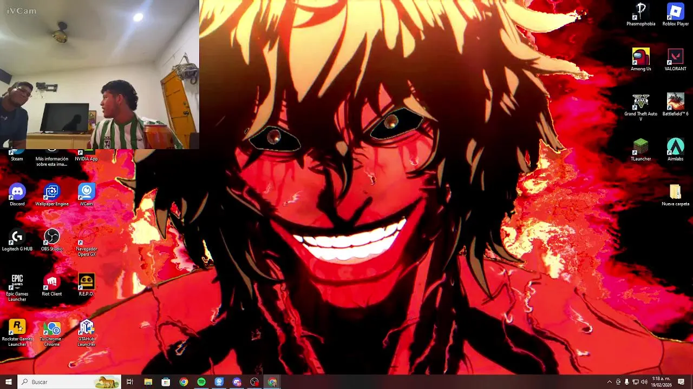This screenshot has height=389, width=693.
Task: Click the horse search highlight image
Action: (x=107, y=382)
